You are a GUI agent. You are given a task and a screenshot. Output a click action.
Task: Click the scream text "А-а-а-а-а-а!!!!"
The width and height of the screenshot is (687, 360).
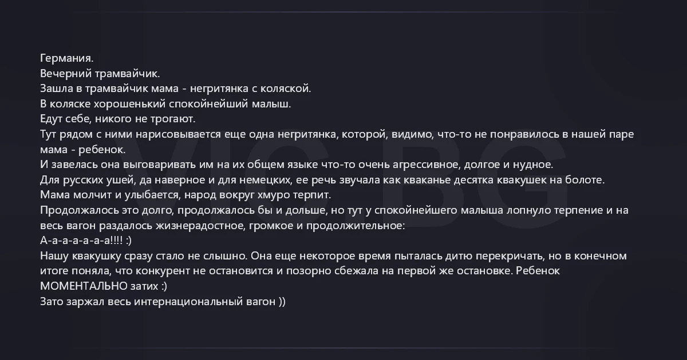click(81, 240)
